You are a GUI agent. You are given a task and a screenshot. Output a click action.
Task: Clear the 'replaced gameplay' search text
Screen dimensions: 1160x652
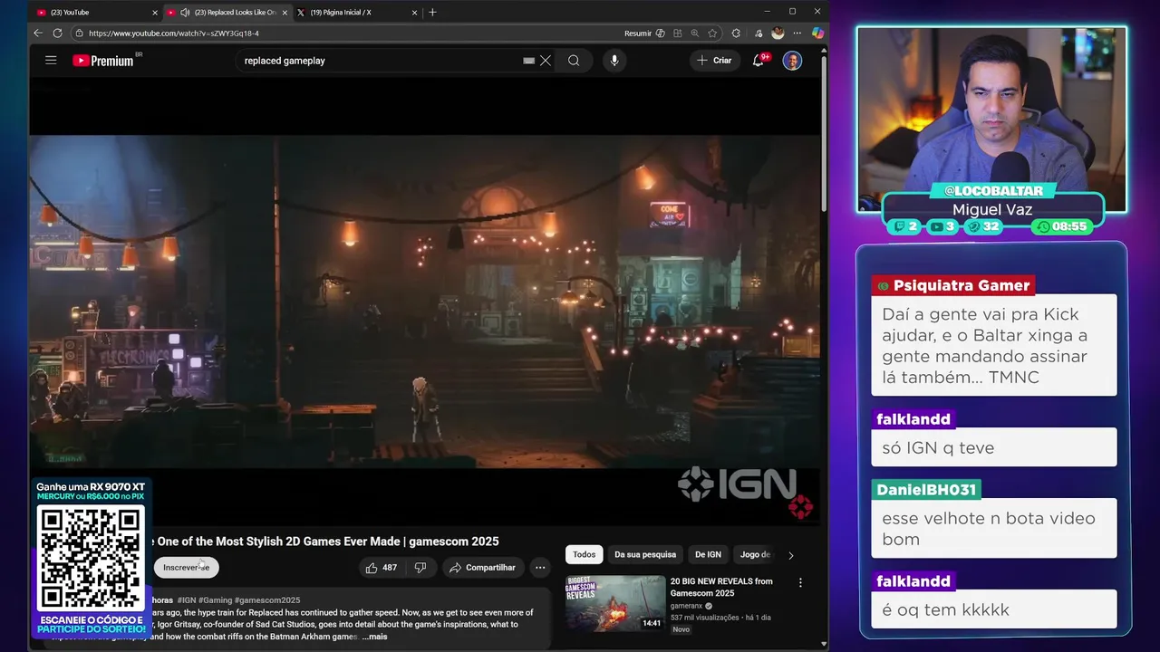pos(546,61)
